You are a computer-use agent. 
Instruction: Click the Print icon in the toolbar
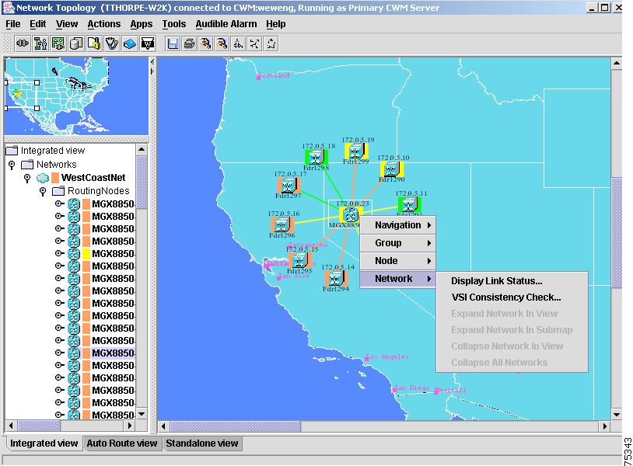(189, 43)
